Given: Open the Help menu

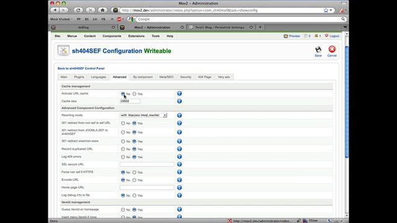Looking at the screenshot, I should pyautogui.click(x=170, y=36).
